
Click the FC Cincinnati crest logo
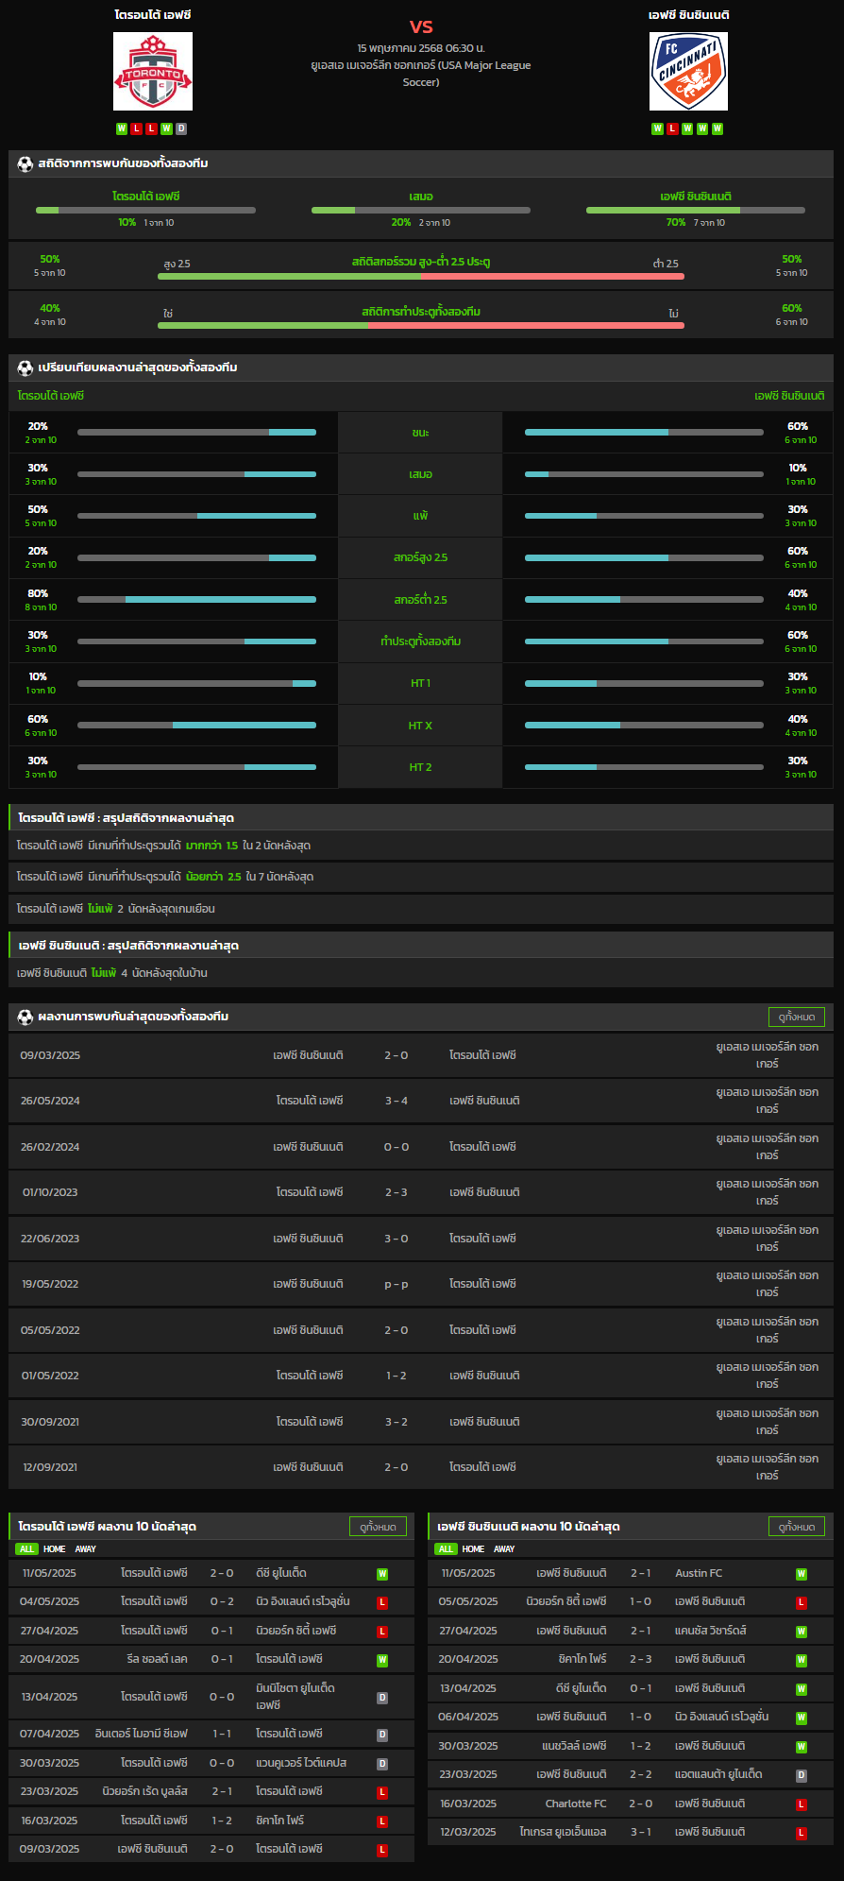tap(688, 71)
